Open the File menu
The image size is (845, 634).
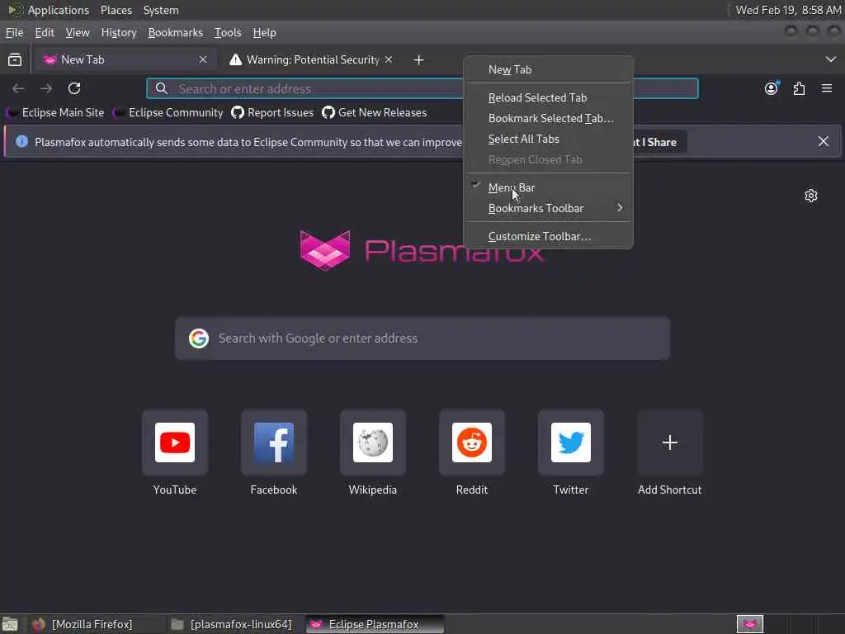[15, 32]
